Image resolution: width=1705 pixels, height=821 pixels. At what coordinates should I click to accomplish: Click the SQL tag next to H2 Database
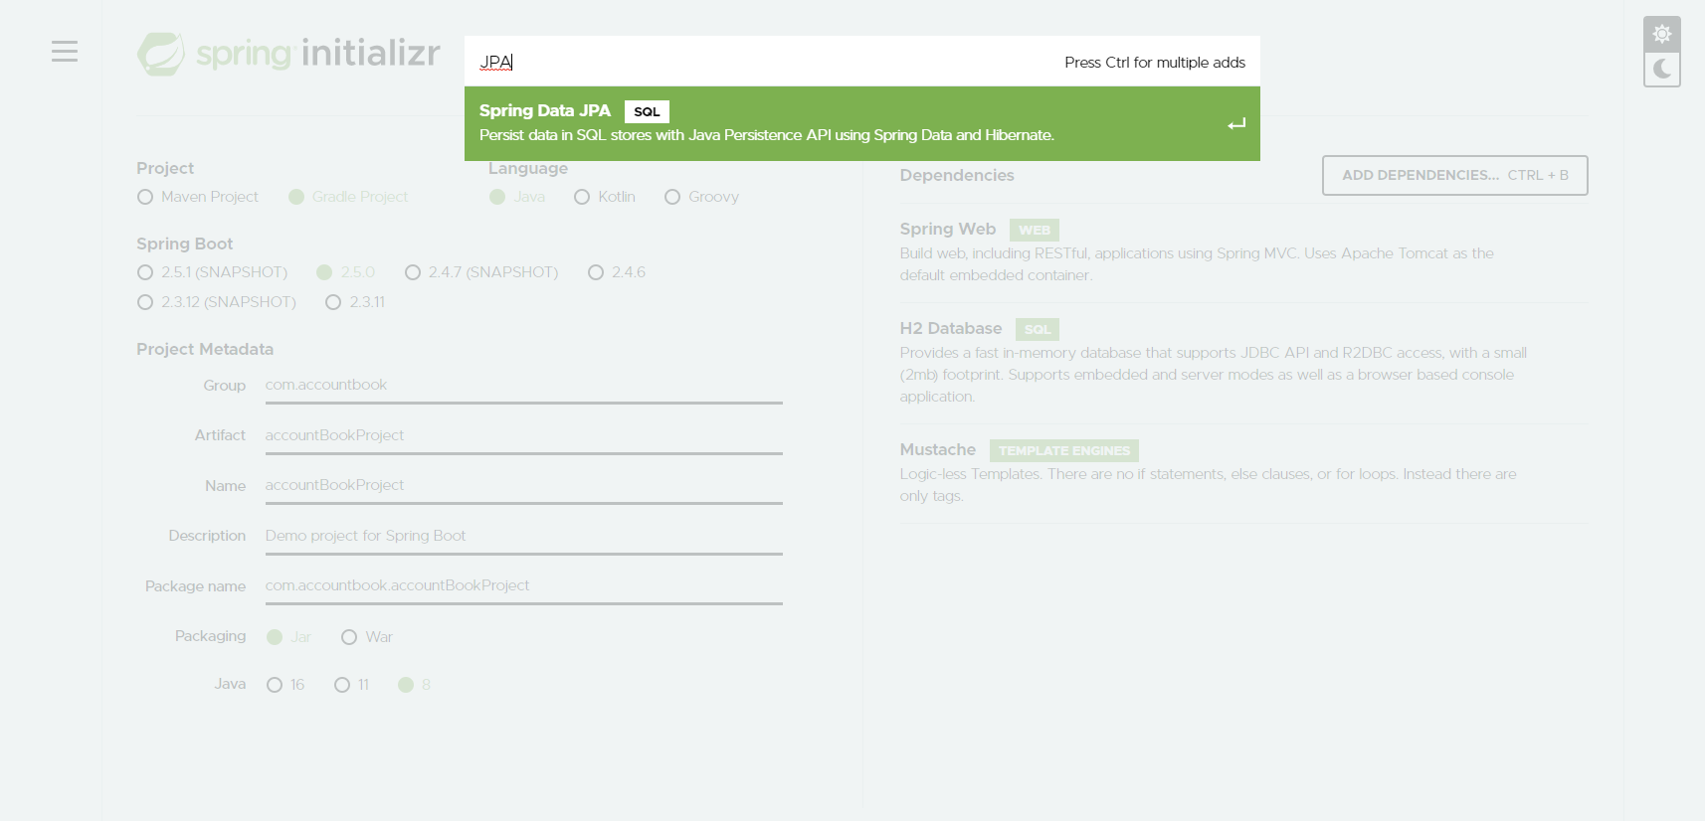[x=1038, y=329]
